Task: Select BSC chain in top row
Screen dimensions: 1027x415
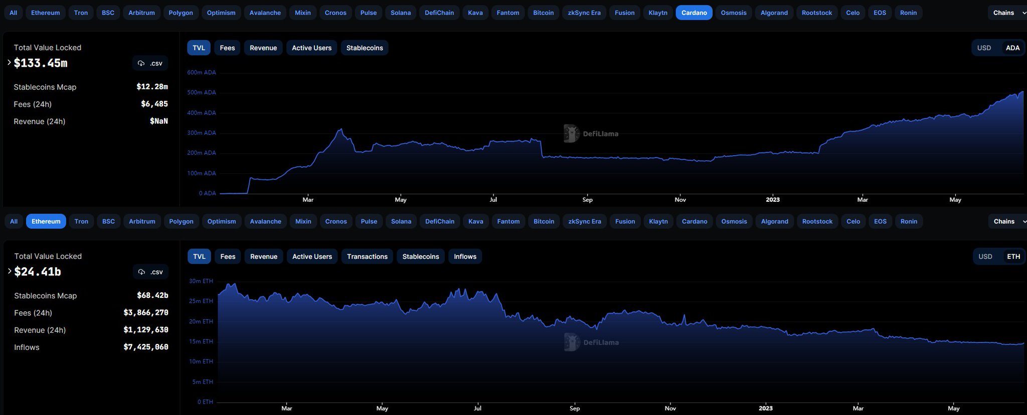Action: pyautogui.click(x=108, y=13)
